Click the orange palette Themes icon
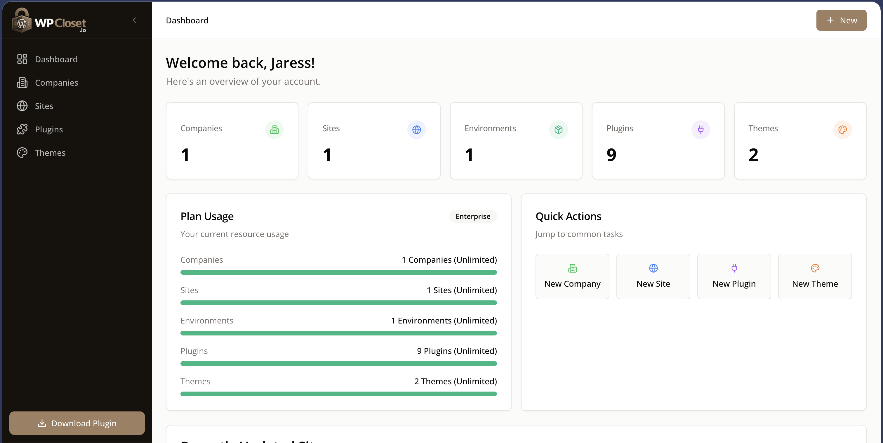 click(842, 129)
